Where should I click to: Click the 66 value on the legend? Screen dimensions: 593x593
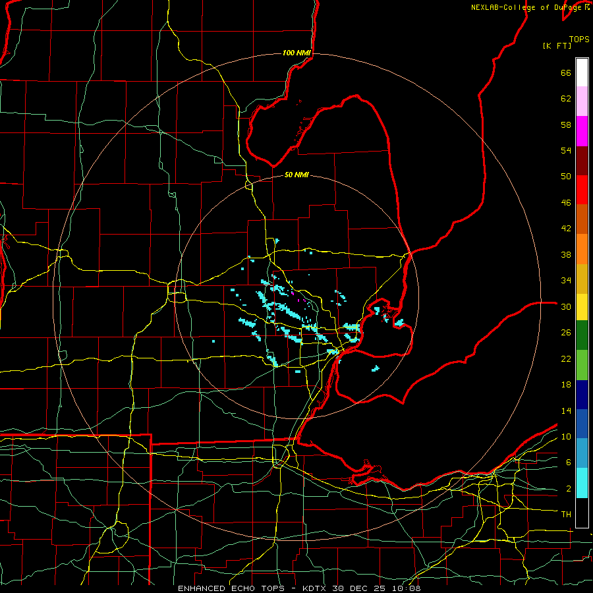point(566,73)
